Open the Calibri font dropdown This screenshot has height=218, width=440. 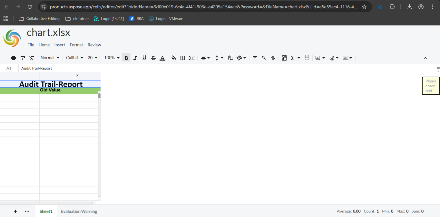74,58
